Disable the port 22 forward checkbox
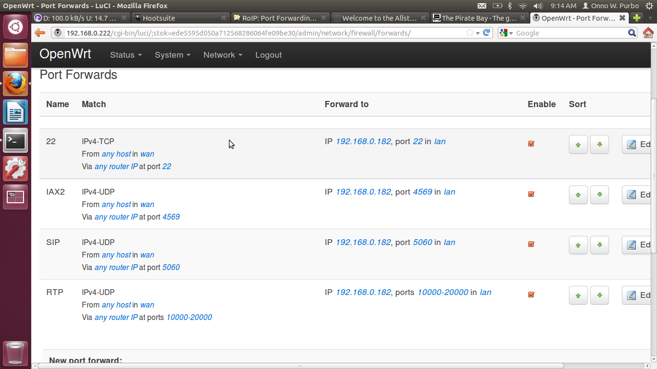The width and height of the screenshot is (657, 369). point(531,144)
